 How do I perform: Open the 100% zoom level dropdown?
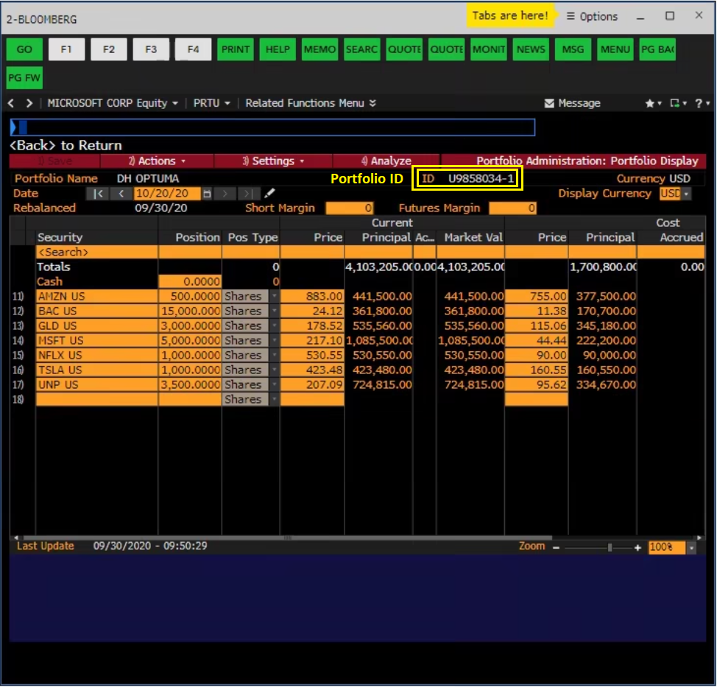tap(691, 548)
